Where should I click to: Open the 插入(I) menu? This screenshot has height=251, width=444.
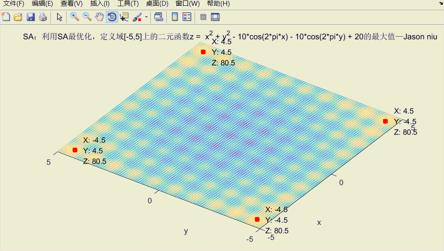point(100,4)
